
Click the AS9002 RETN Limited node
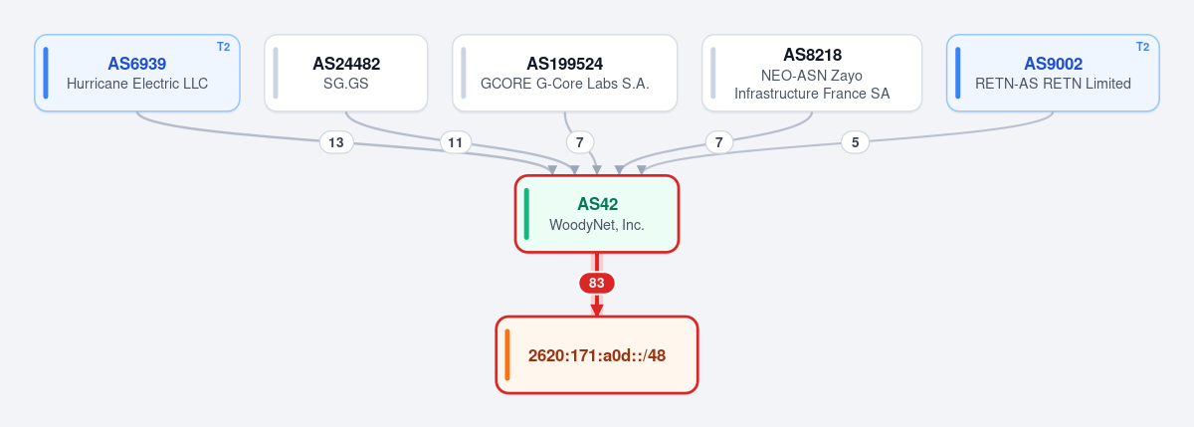tap(1053, 73)
